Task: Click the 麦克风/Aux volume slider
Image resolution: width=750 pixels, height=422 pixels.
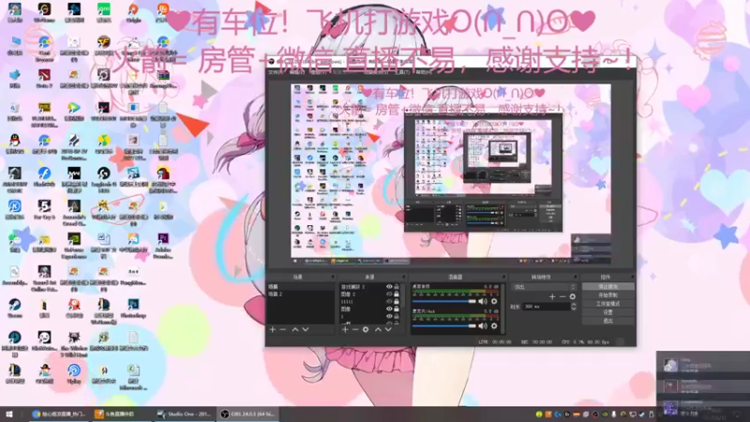Action: (444, 325)
